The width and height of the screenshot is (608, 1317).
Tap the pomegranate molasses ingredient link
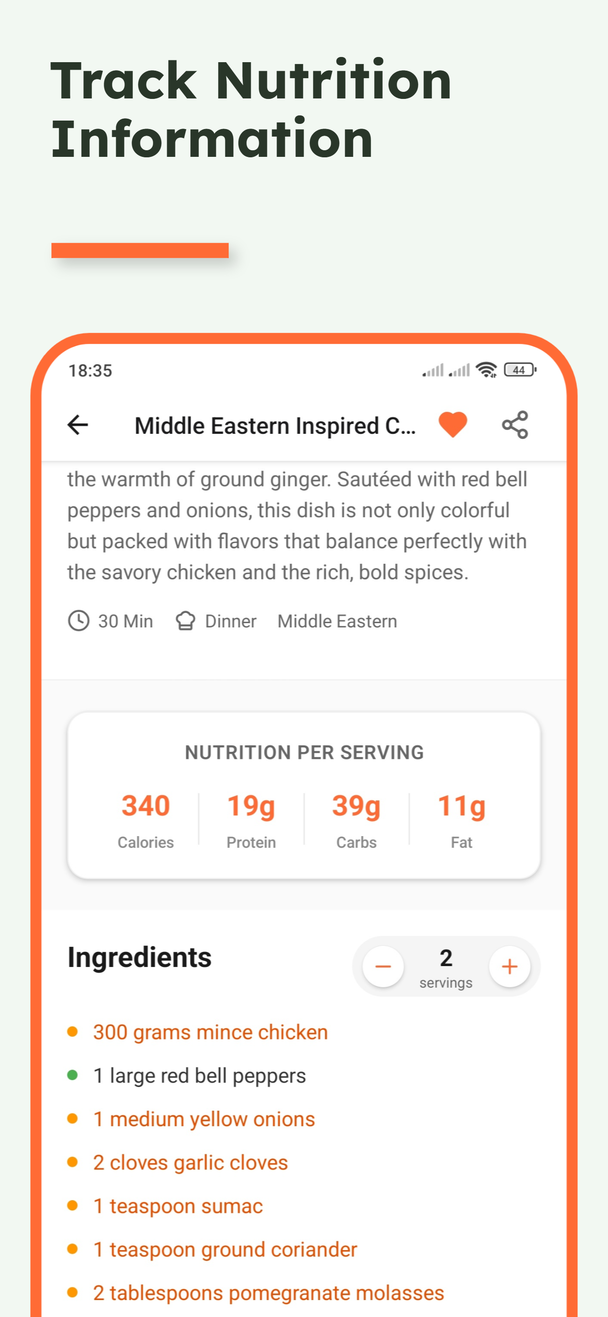click(x=268, y=1293)
